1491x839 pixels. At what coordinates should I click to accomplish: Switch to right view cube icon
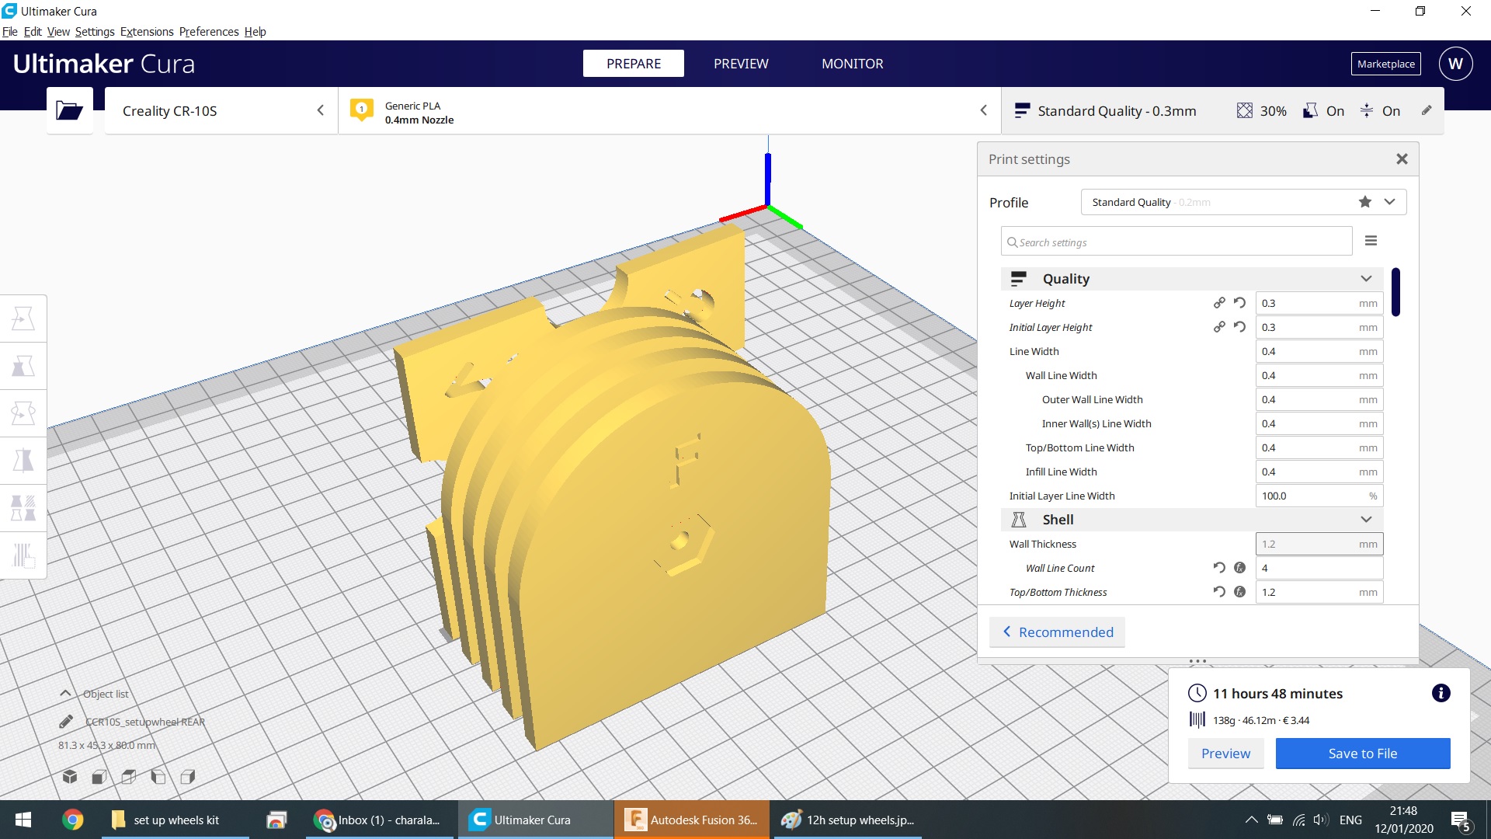pos(188,776)
